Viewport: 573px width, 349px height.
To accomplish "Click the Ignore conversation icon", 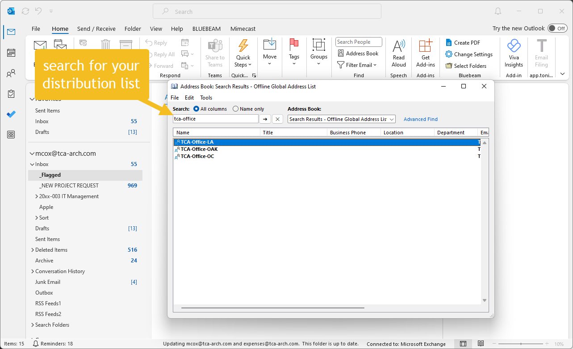I will pyautogui.click(x=83, y=43).
